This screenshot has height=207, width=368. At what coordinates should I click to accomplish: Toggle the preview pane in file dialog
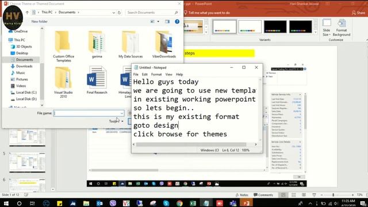point(167,22)
